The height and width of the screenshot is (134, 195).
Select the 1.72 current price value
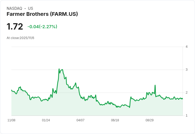point(15,26)
